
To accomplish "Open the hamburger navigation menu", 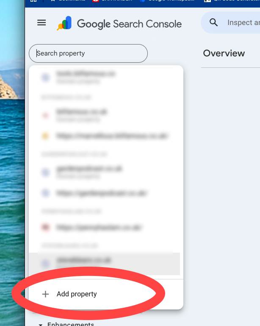I will pos(41,22).
